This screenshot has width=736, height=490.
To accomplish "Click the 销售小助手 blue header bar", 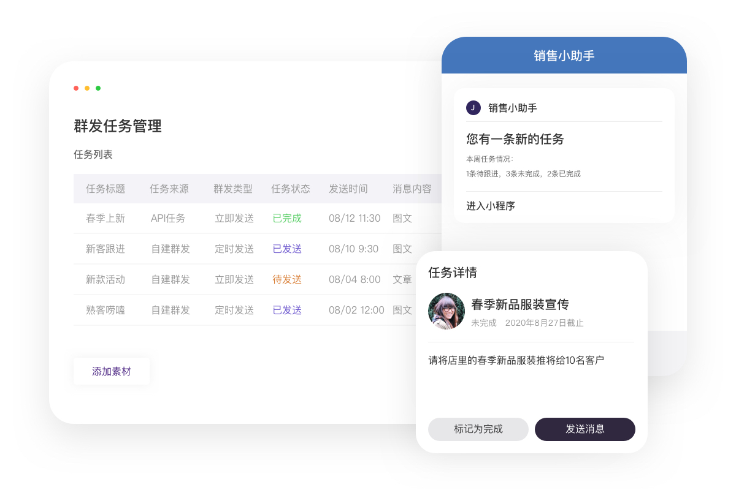I will [564, 56].
